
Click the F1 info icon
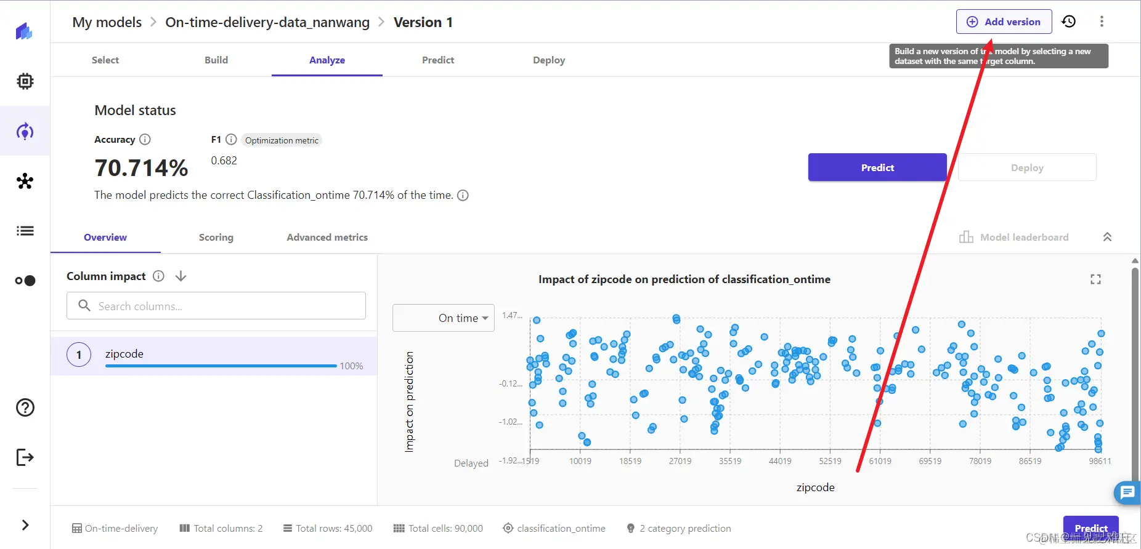(x=231, y=140)
